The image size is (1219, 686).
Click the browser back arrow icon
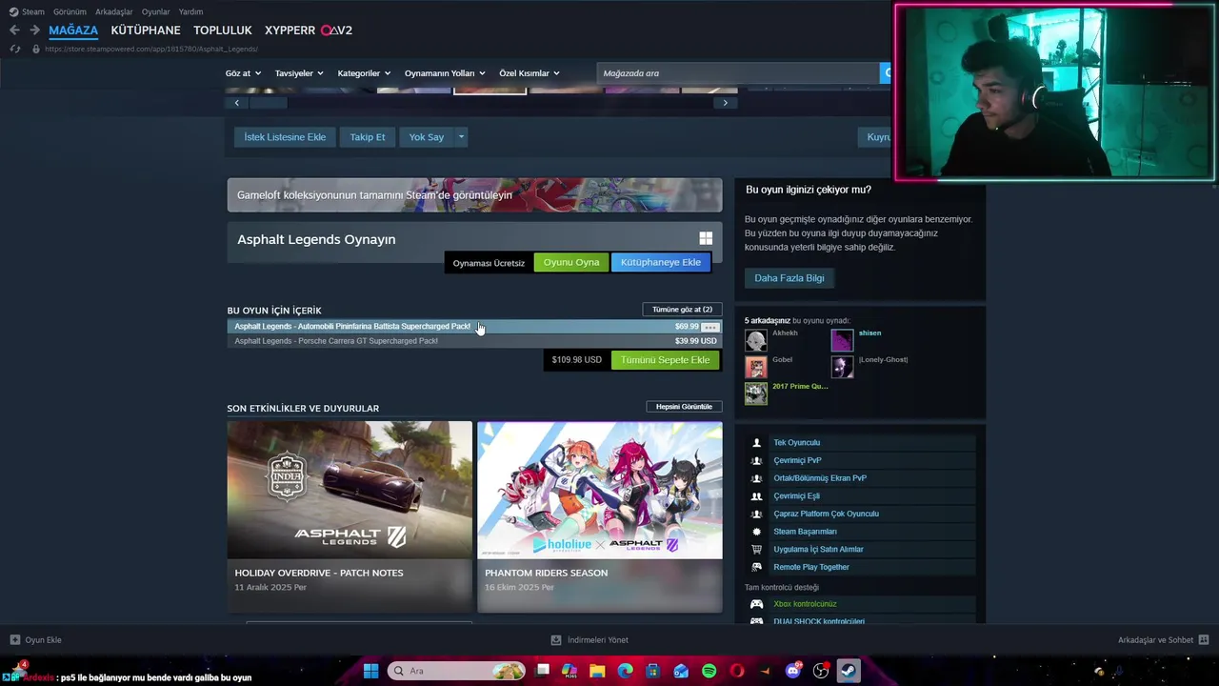click(14, 30)
